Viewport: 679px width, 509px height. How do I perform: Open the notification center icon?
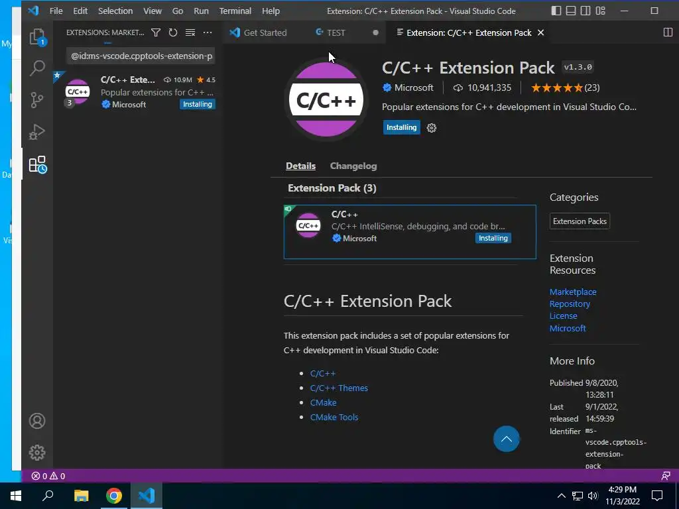tap(657, 496)
